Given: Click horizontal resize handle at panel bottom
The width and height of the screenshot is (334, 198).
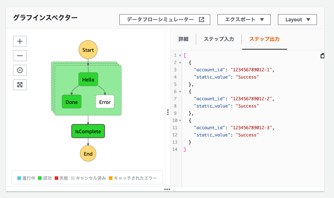Looking at the screenshot, I should pos(167,189).
